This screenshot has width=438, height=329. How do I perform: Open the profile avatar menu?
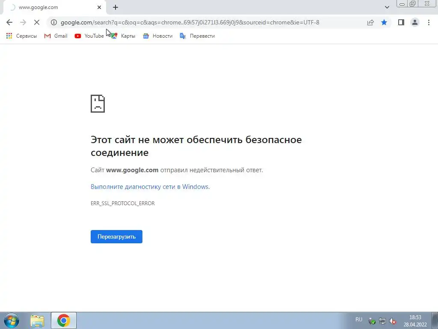click(x=415, y=22)
